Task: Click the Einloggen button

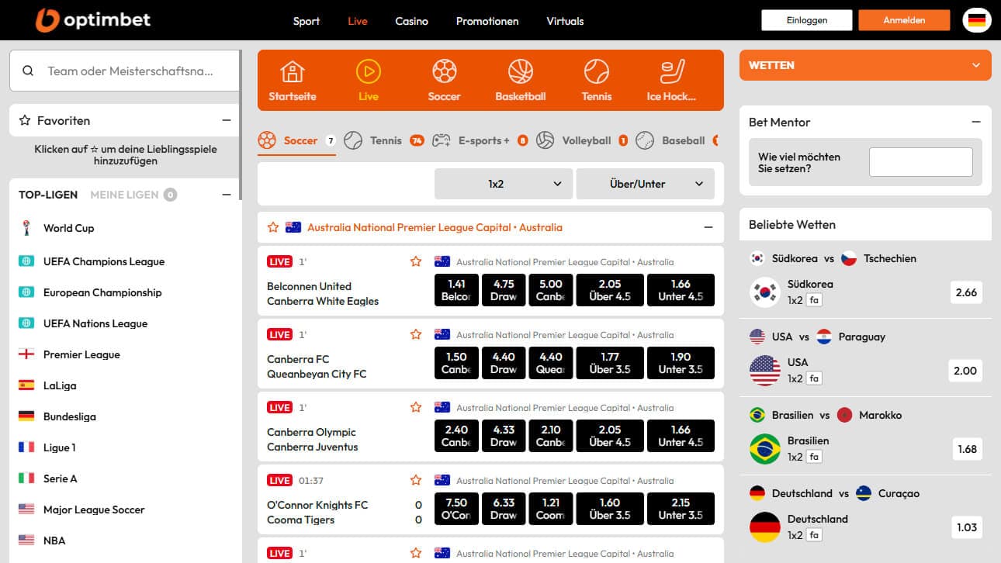Action: click(x=806, y=20)
